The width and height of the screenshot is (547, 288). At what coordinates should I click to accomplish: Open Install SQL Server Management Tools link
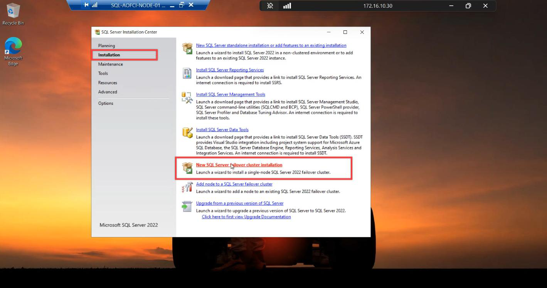(231, 94)
